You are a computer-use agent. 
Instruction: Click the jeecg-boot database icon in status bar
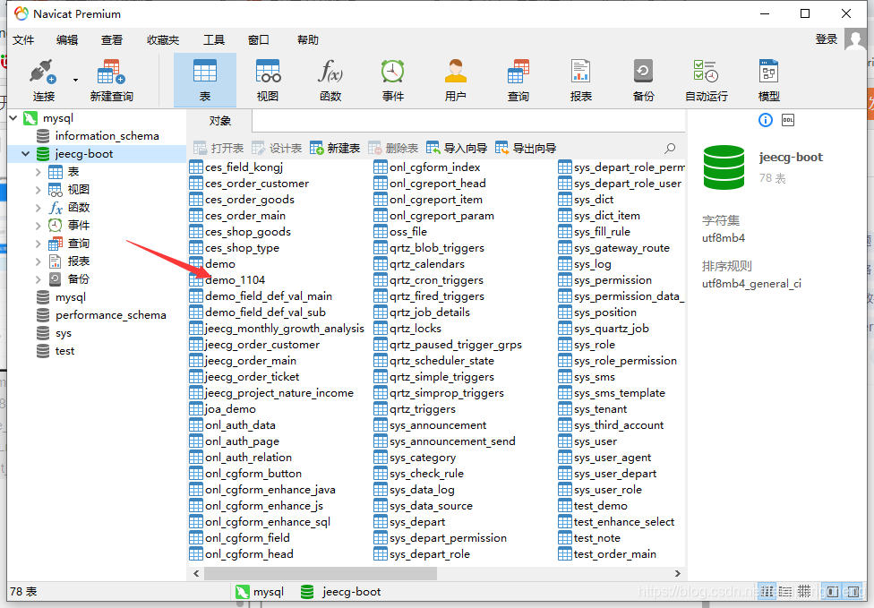coord(306,592)
